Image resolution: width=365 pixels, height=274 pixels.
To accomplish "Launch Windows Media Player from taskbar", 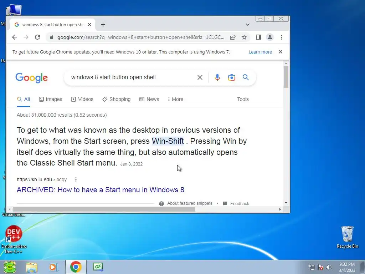I will (x=53, y=267).
